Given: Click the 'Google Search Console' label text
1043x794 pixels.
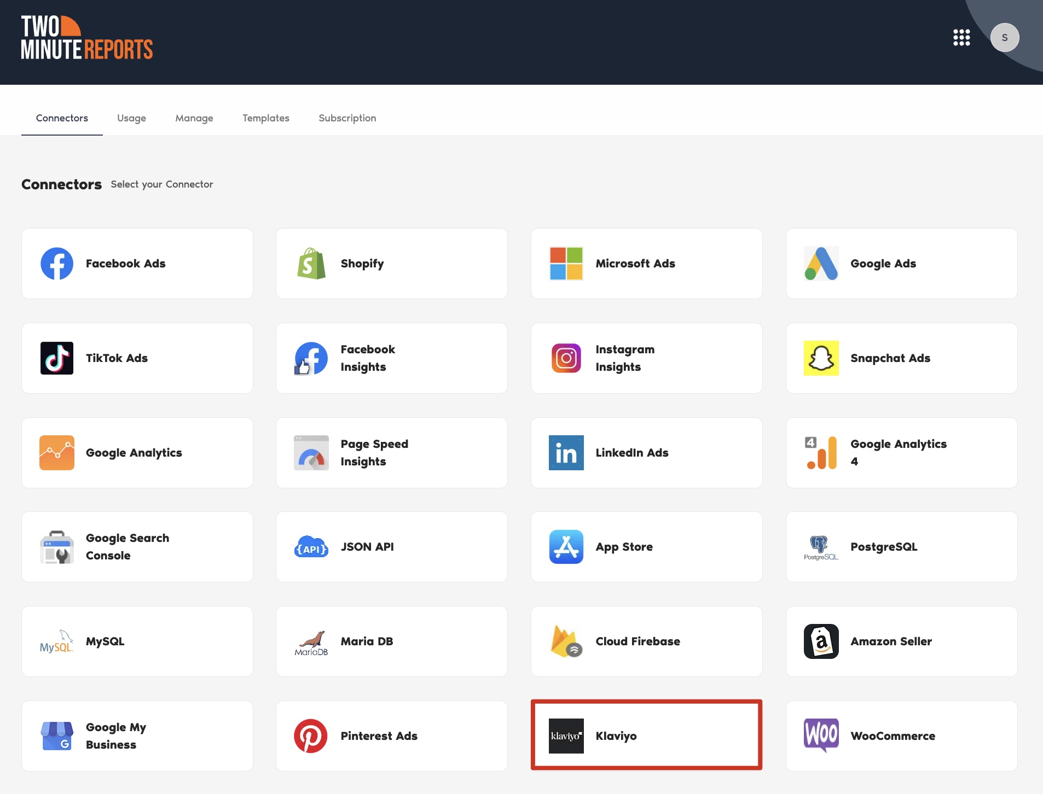Looking at the screenshot, I should (128, 547).
